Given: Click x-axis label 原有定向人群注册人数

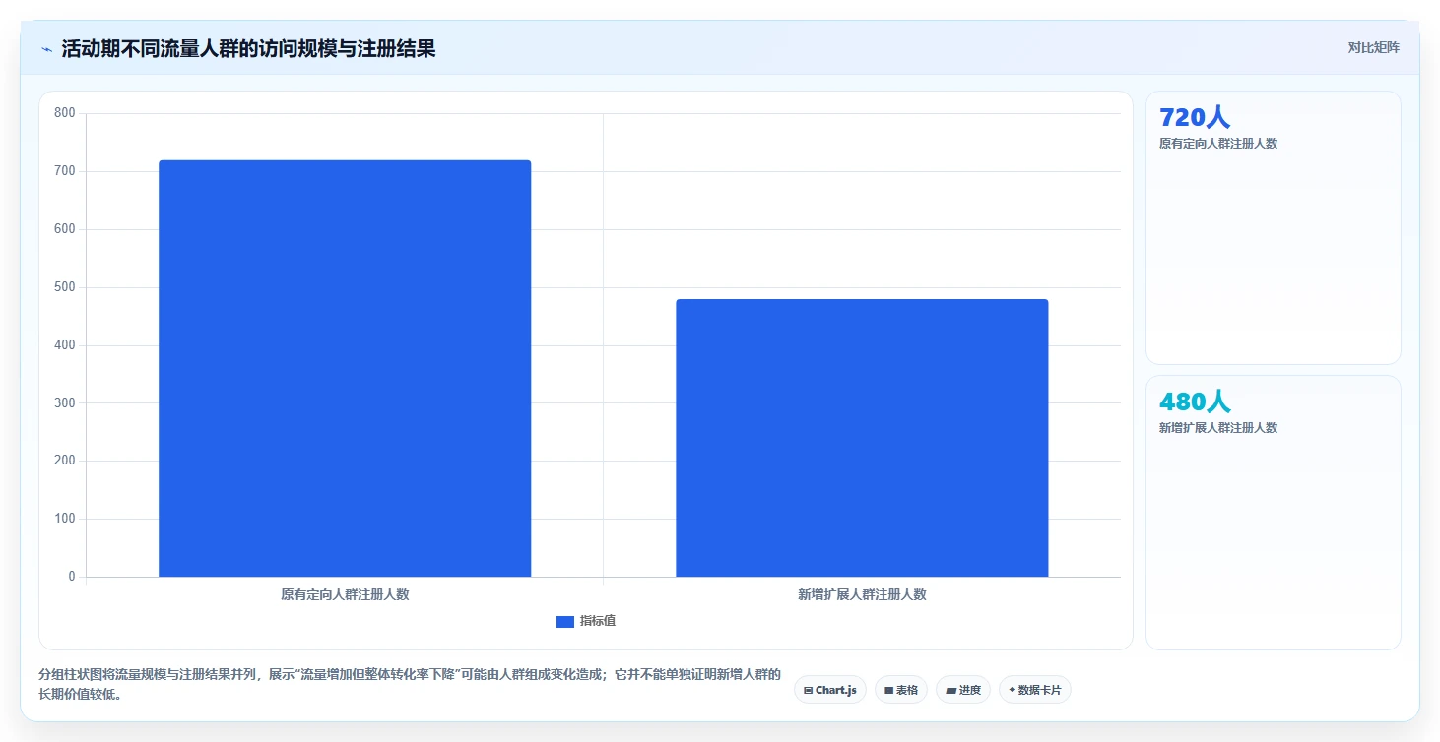Looking at the screenshot, I should pyautogui.click(x=345, y=594).
